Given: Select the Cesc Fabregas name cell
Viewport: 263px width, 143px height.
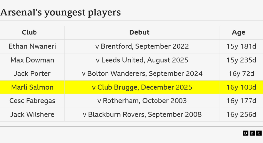Looking at the screenshot, I should coord(32,101).
